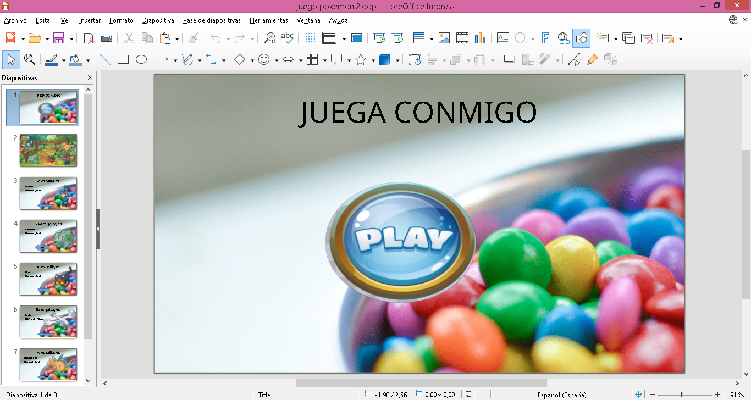
Task: Open Find and Replace tool
Action: [x=269, y=38]
